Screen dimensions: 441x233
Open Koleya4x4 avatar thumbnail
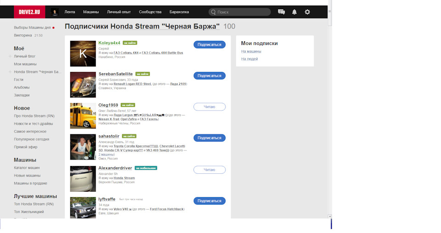tap(83, 54)
